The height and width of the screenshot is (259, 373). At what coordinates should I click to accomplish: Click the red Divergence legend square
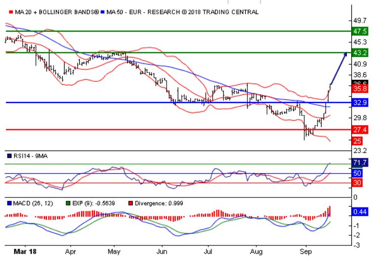(130, 203)
